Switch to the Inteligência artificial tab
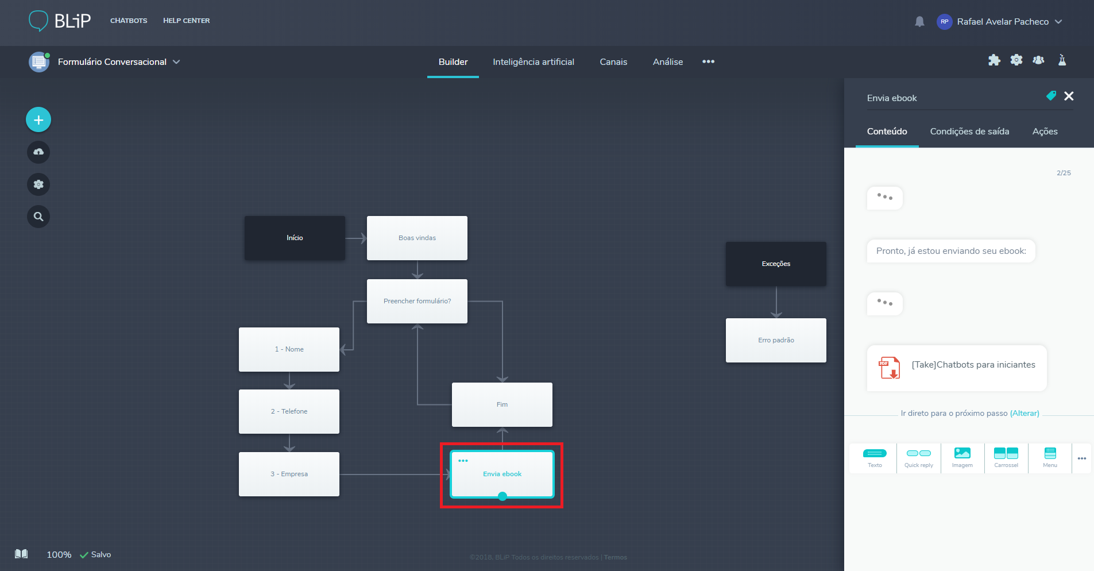1094x571 pixels. (x=534, y=62)
